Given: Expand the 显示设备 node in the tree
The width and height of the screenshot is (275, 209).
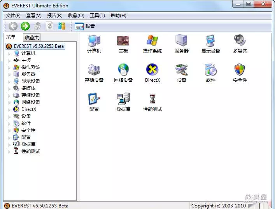Looking at the screenshot, I should tap(9, 82).
